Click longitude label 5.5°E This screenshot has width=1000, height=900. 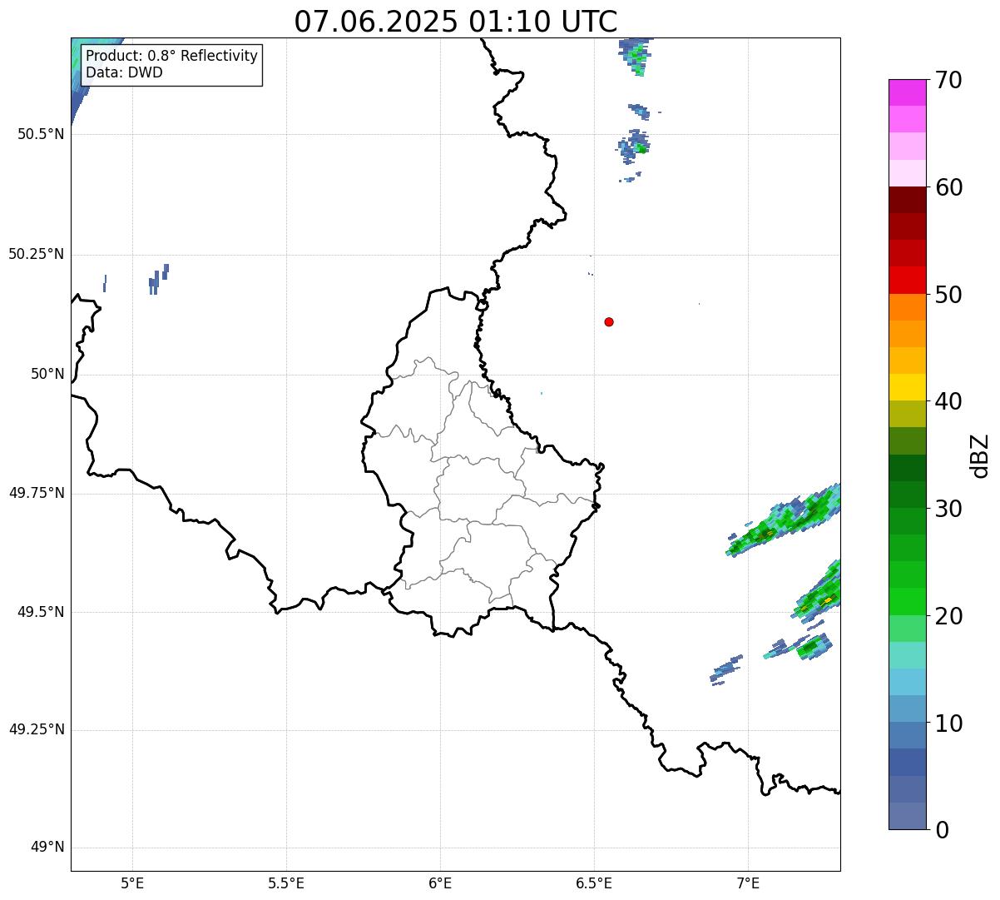[286, 883]
